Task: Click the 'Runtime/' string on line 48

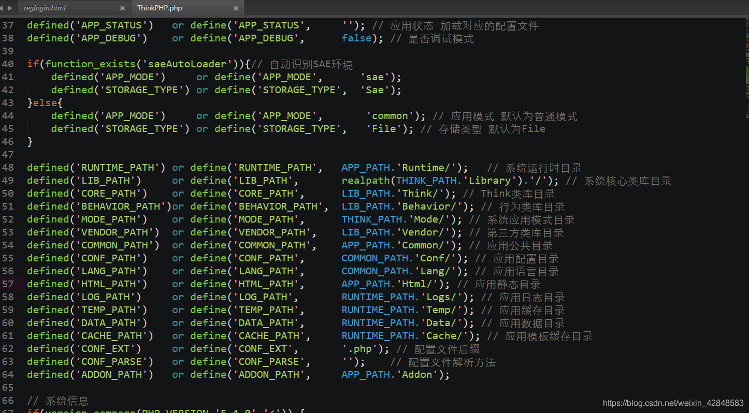Action: [426, 168]
